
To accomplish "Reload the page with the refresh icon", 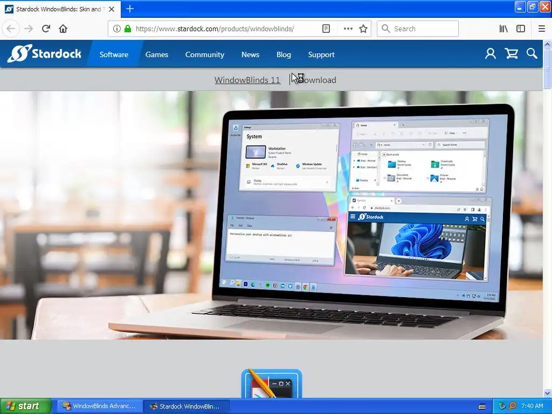I will [46, 29].
